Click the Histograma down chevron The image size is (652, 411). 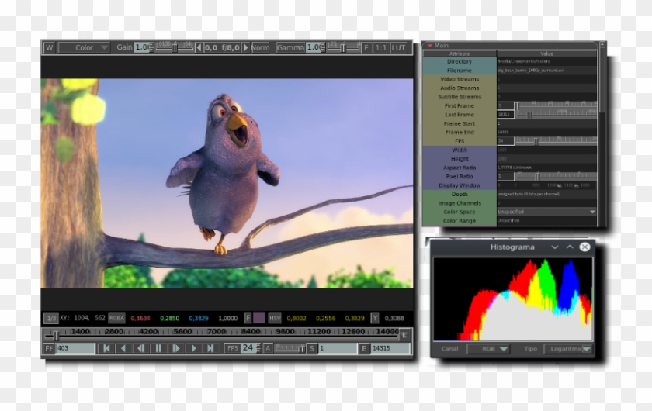coord(555,247)
